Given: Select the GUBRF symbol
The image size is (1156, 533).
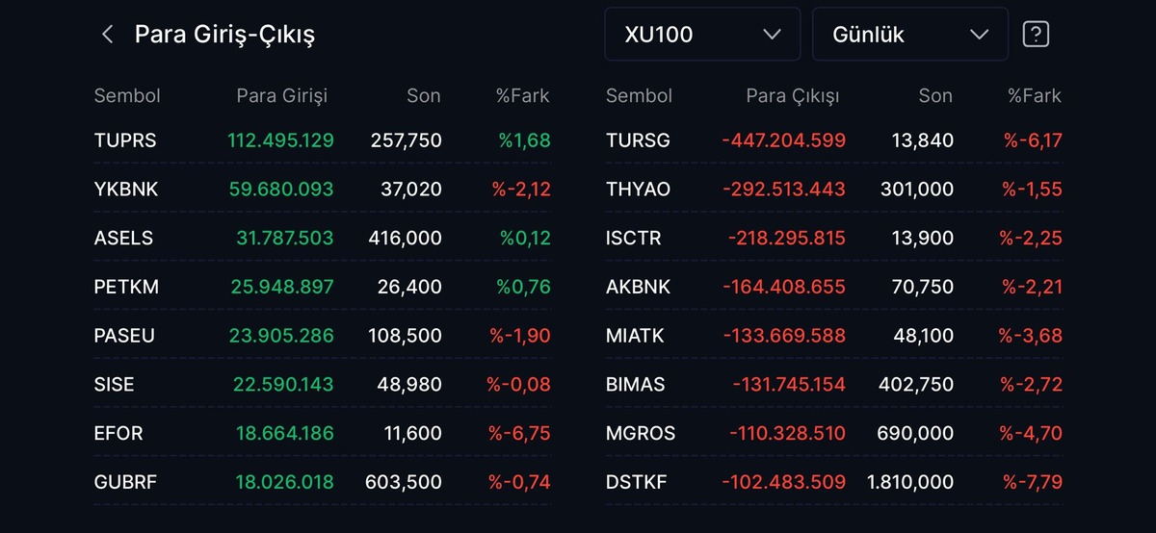Looking at the screenshot, I should click(x=124, y=481).
